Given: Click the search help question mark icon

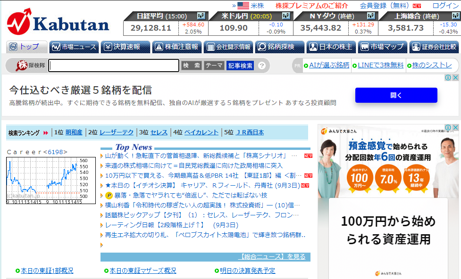Looking at the screenshot, I should pyautogui.click(x=262, y=66).
